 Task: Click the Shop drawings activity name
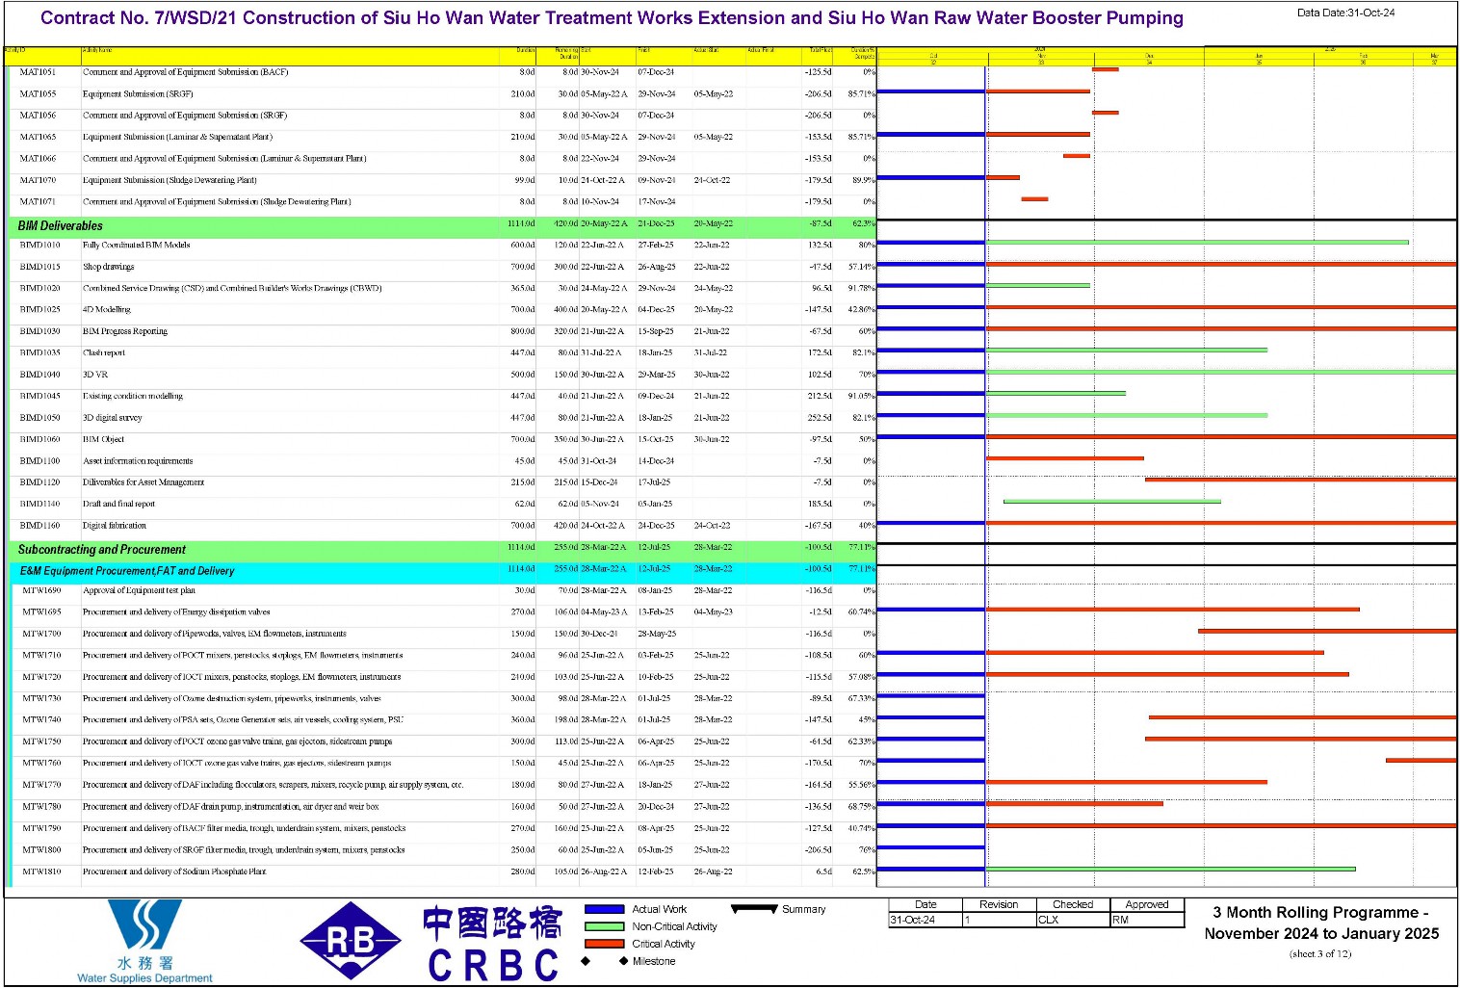tap(109, 267)
